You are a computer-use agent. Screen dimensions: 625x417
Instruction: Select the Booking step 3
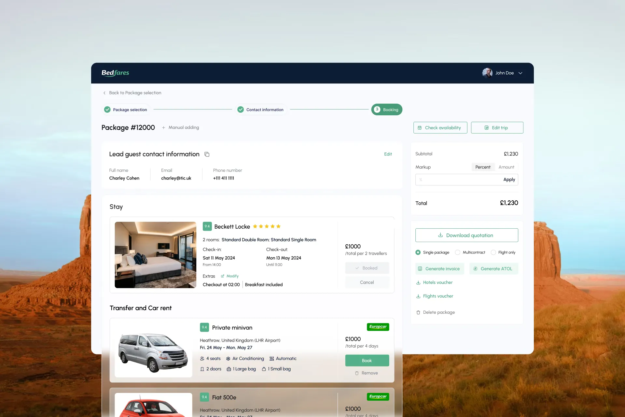(x=387, y=109)
